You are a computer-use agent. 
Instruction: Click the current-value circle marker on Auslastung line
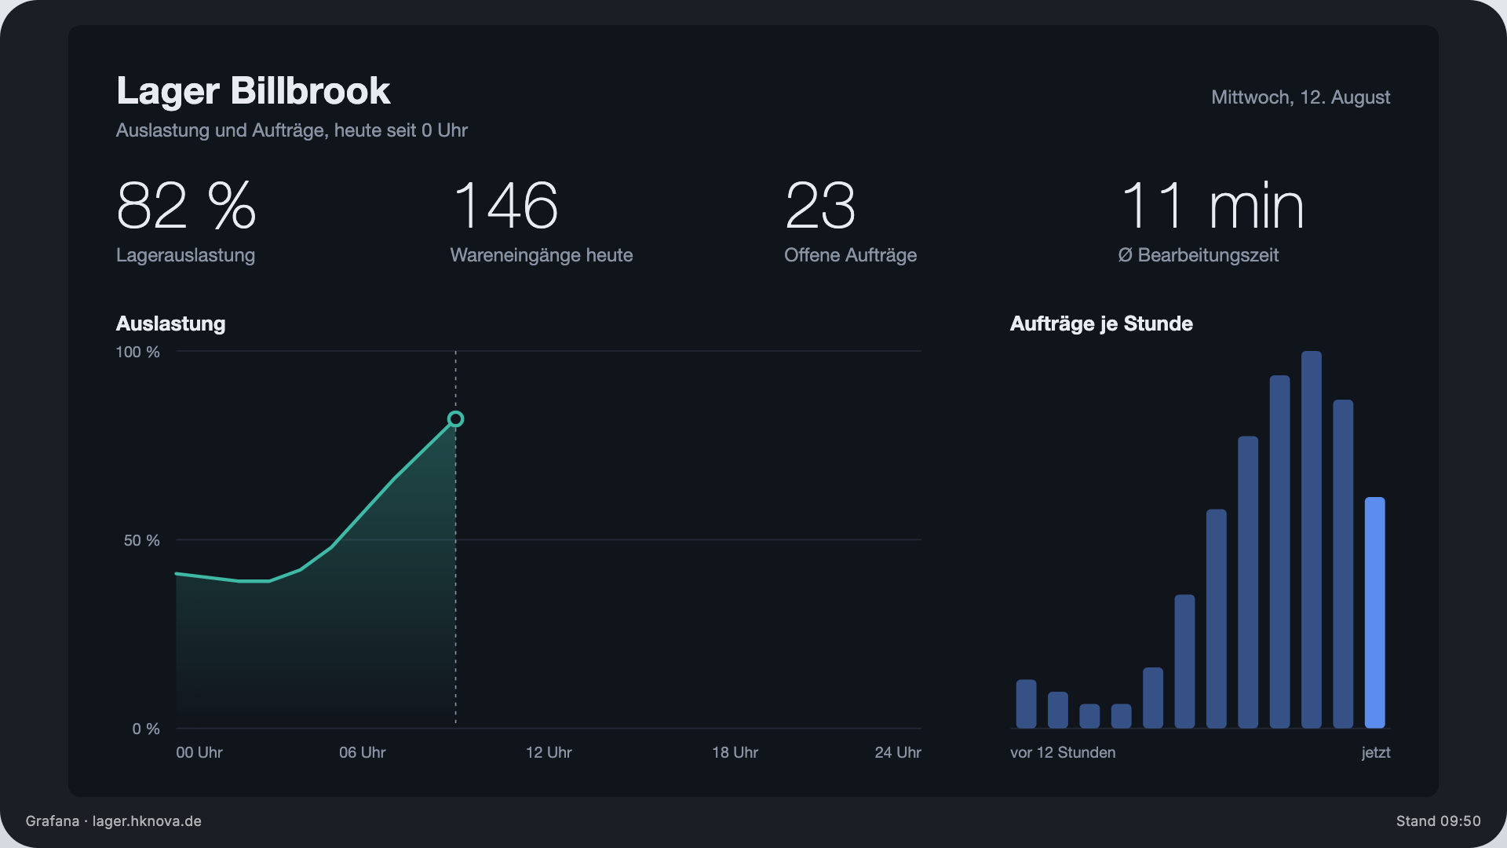[455, 419]
